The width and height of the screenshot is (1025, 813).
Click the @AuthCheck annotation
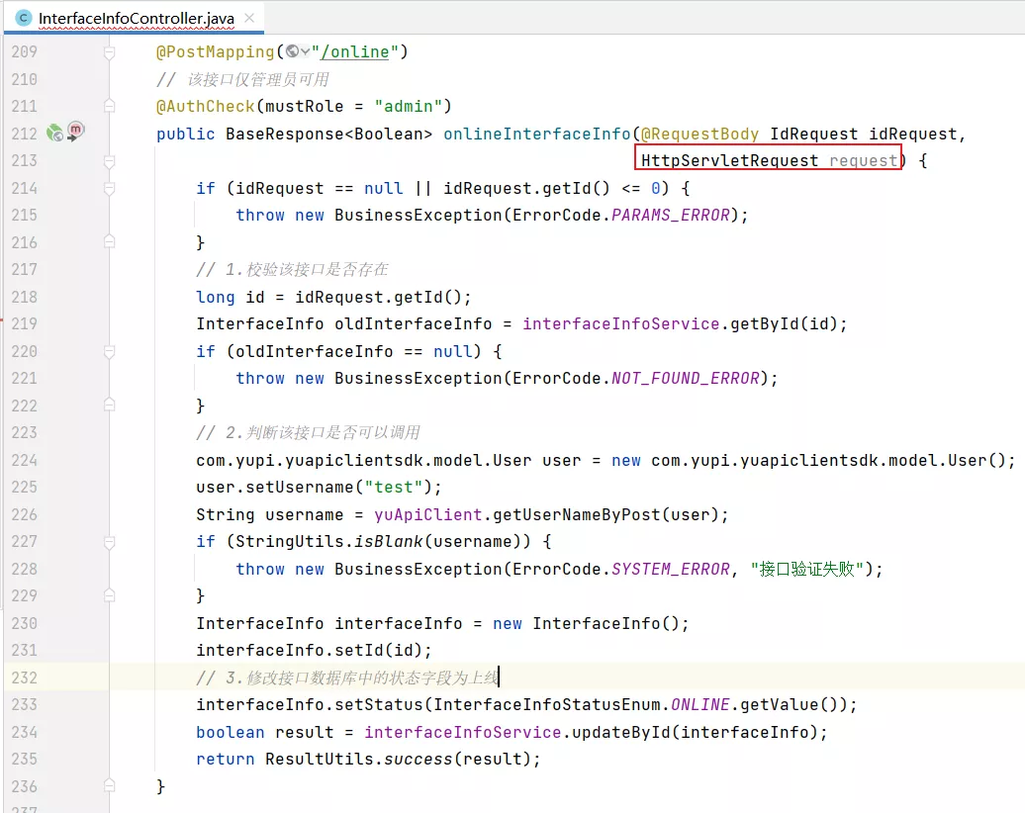[205, 106]
